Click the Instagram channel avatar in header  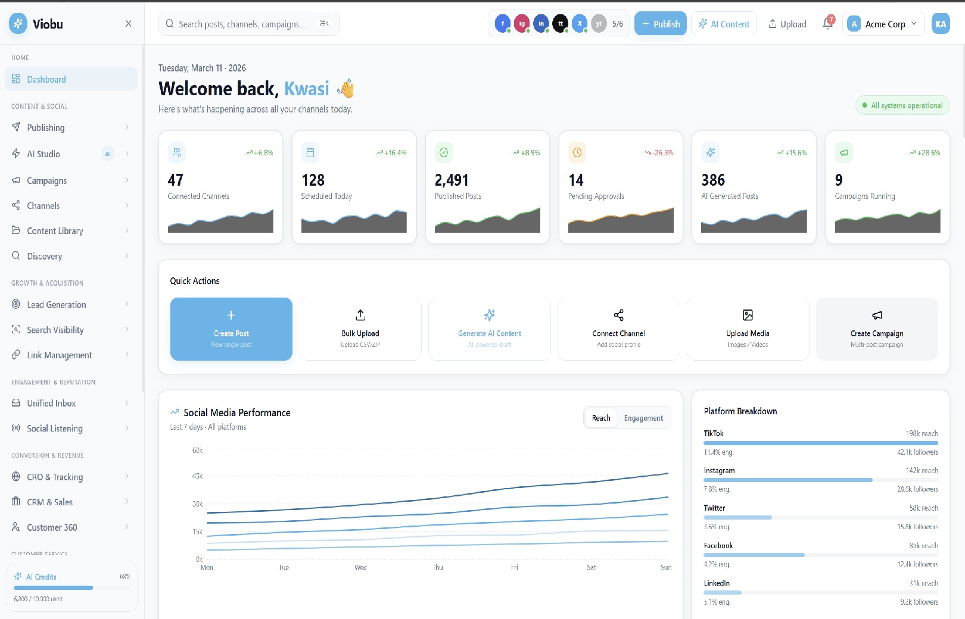coord(521,24)
